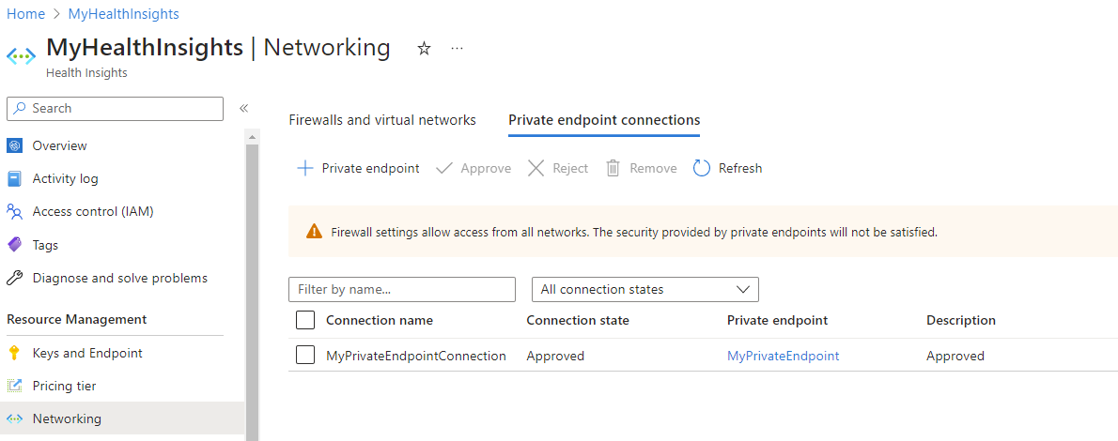Click the Approve button label
Viewport: 1118px width, 441px height.
[x=487, y=168]
